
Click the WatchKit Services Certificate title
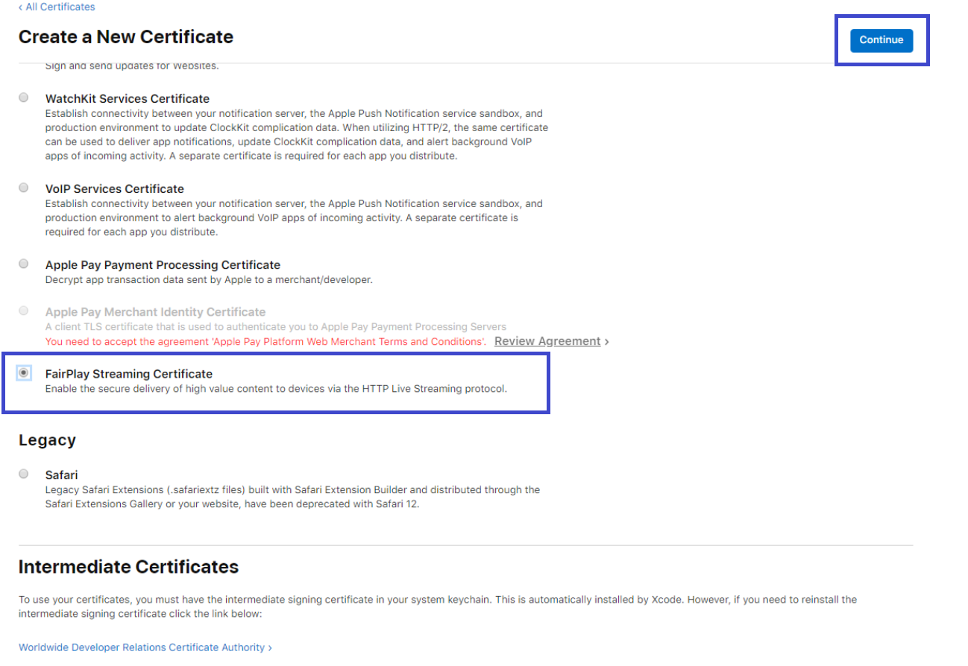128,98
